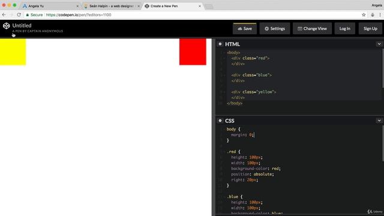The height and width of the screenshot is (216, 384).
Task: Click the yellow square in preview
Action: 13,52
